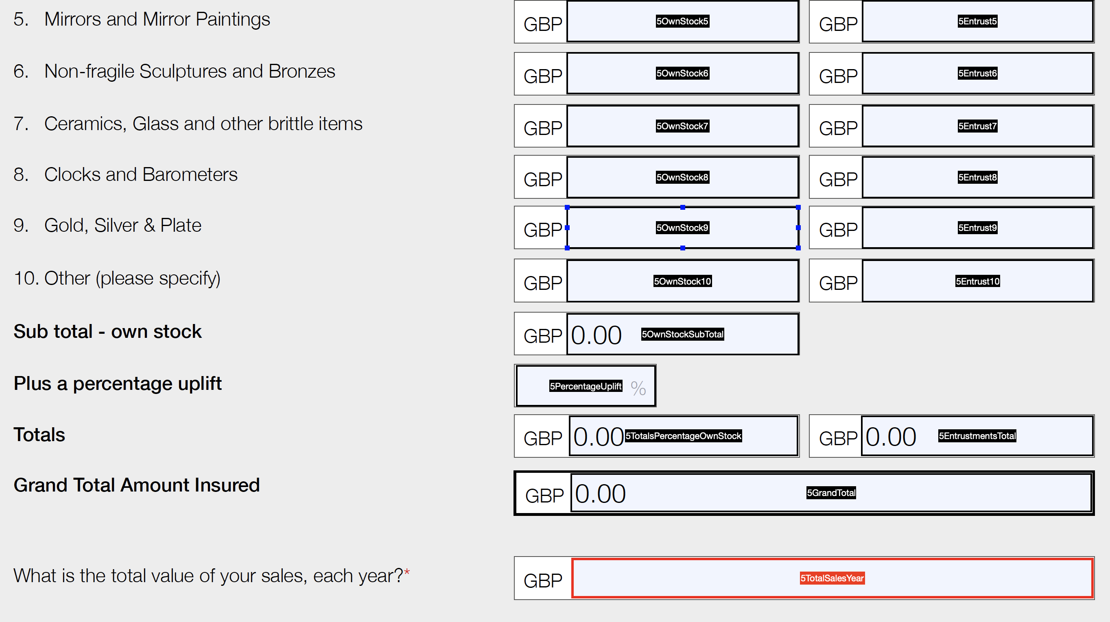Select the 5Entrust6 form field
This screenshot has width=1110, height=622.
pyautogui.click(x=977, y=73)
